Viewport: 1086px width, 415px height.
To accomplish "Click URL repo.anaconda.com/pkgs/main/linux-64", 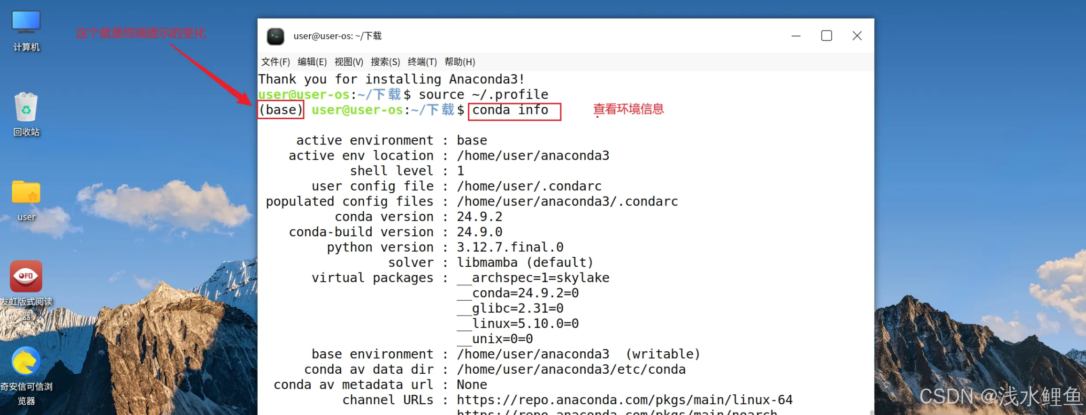I will pyautogui.click(x=624, y=400).
